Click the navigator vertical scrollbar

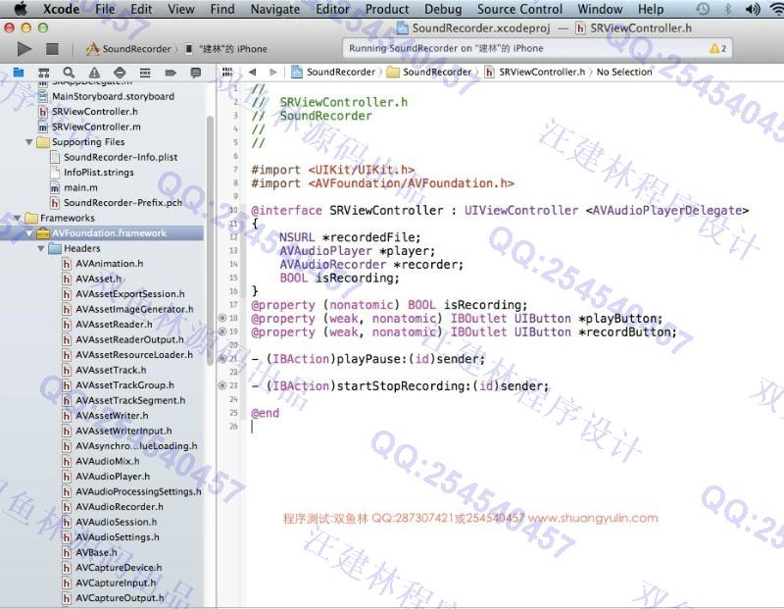[x=210, y=240]
